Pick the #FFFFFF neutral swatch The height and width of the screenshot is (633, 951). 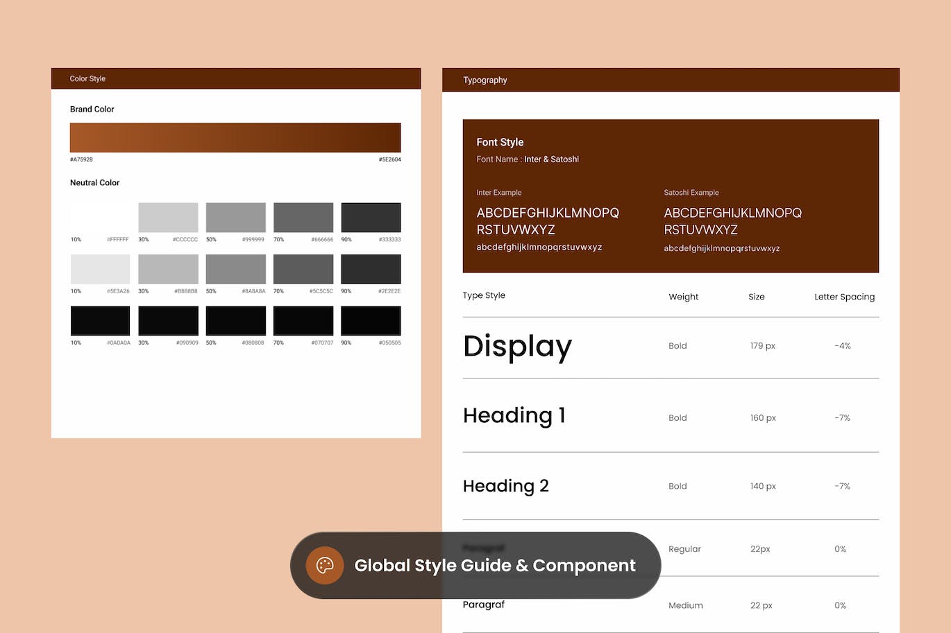(100, 218)
